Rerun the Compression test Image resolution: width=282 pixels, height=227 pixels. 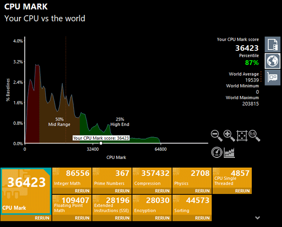pos(162,191)
